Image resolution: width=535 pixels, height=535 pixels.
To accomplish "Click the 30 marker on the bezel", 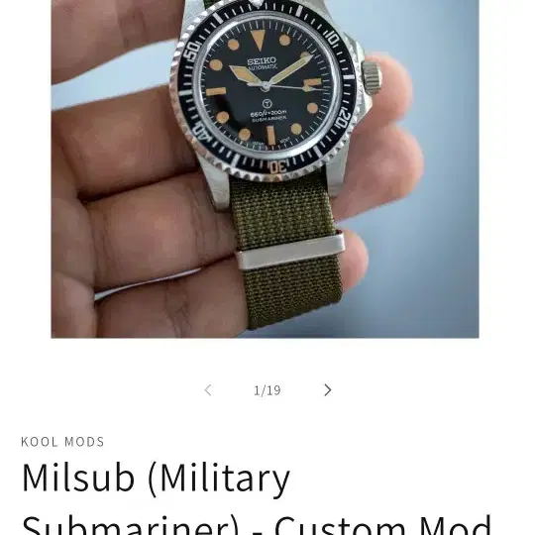I will click(276, 167).
